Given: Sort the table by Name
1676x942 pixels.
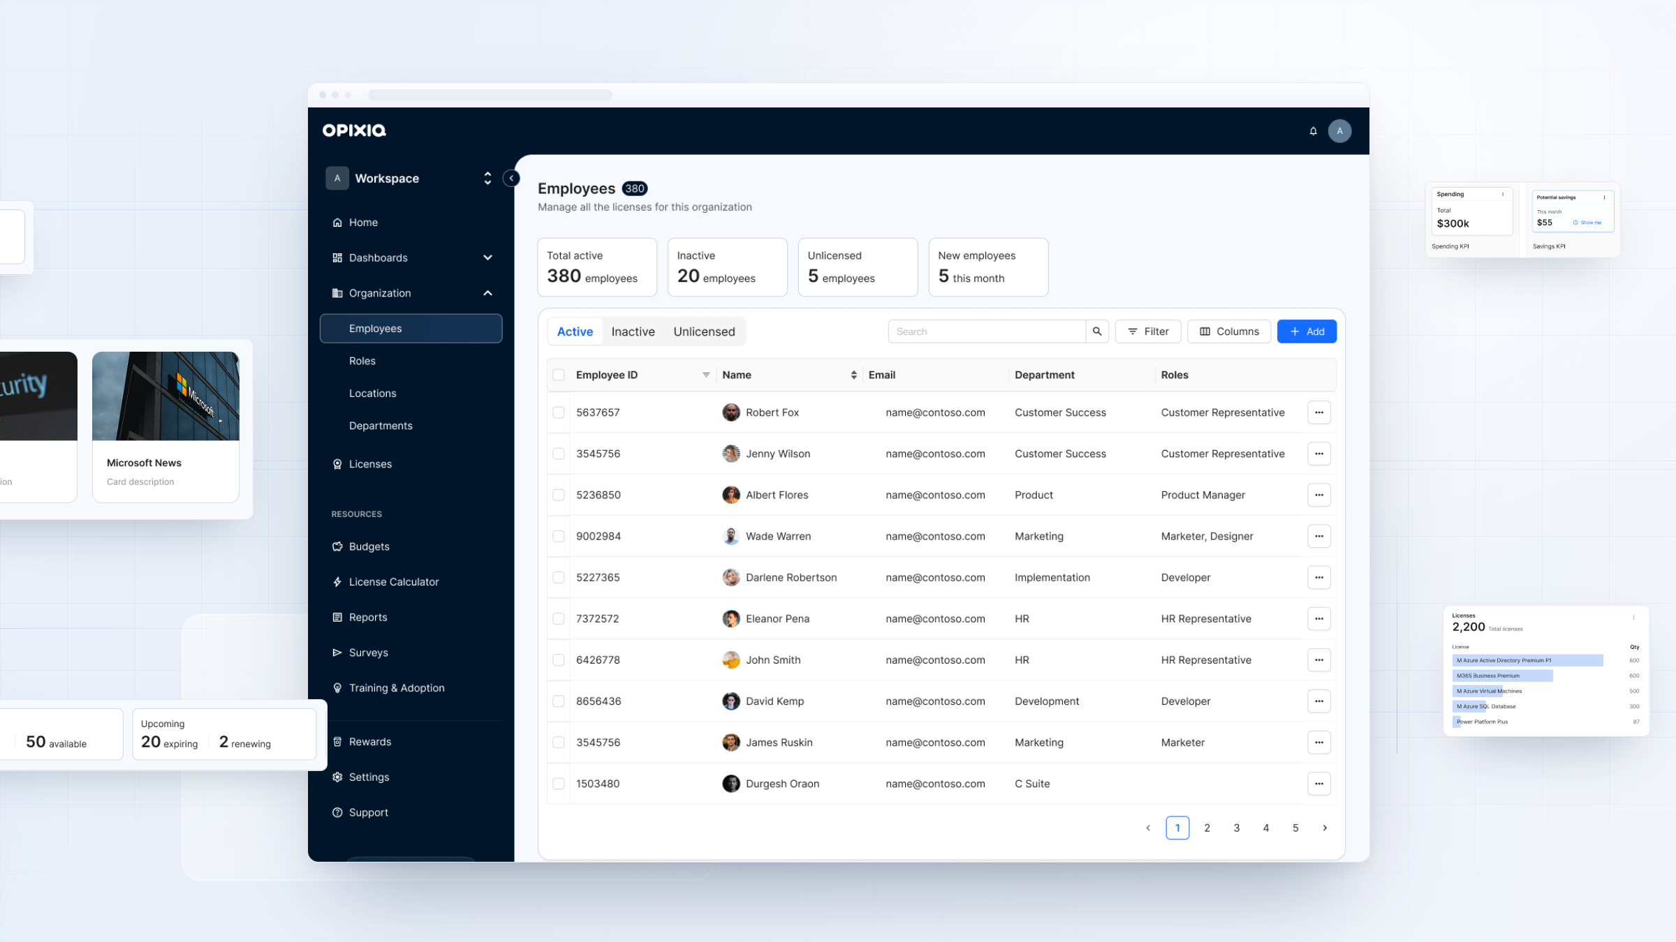Looking at the screenshot, I should pos(853,375).
